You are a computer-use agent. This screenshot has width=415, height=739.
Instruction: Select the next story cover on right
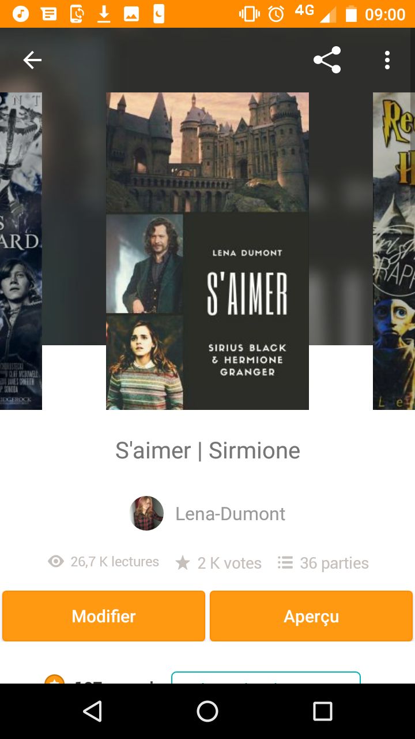tap(394, 251)
